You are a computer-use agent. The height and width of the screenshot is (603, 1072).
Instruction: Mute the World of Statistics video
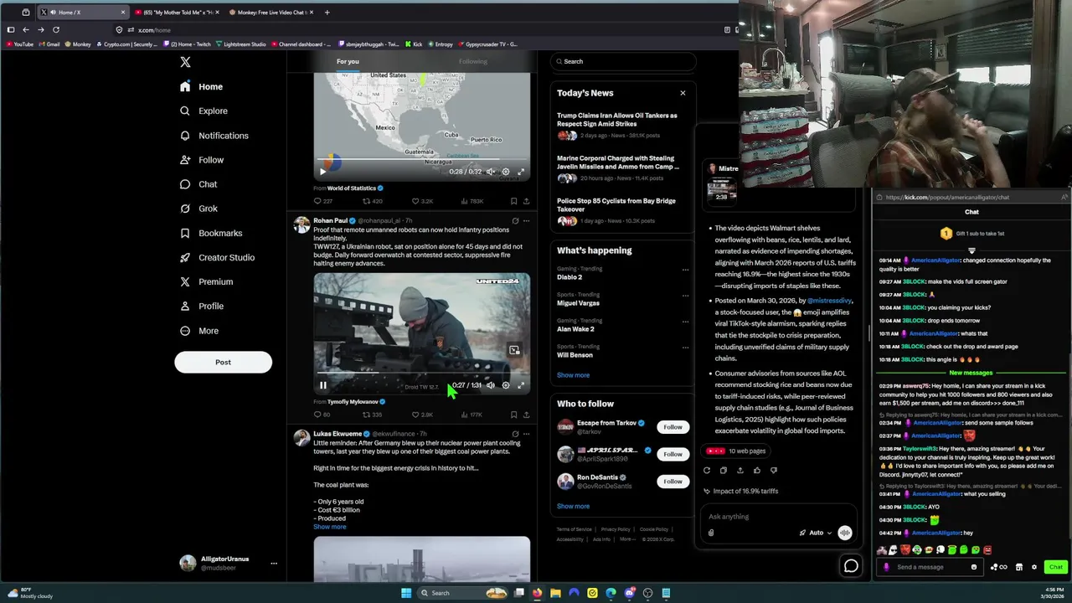point(491,172)
